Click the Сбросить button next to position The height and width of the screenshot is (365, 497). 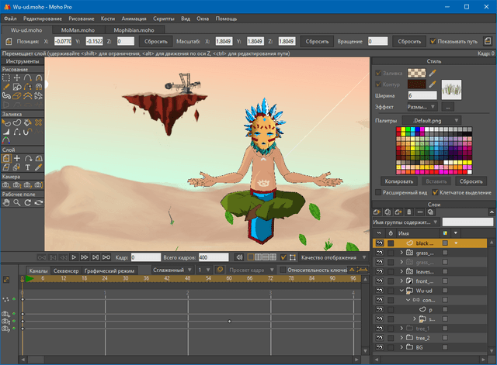156,41
